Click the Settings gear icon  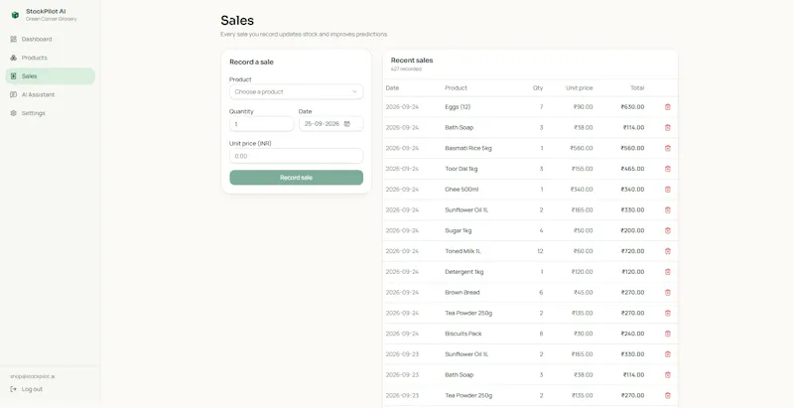[14, 113]
